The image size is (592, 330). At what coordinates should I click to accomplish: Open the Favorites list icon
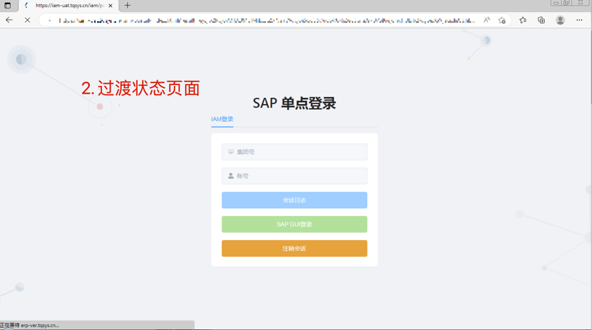[522, 20]
